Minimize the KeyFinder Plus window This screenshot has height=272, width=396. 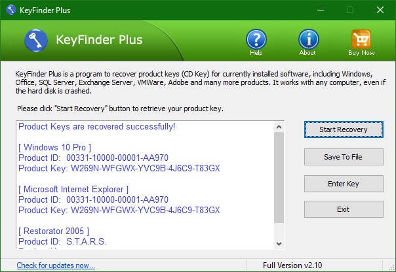(x=321, y=10)
